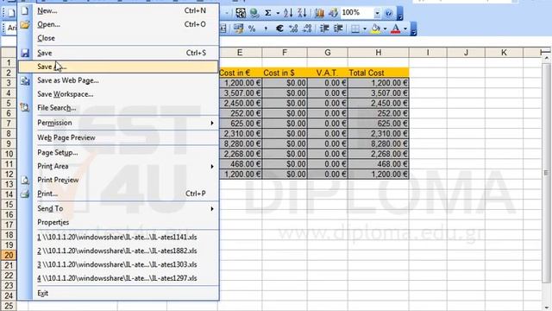Viewport: 552px width, 311px height.
Task: Select column F header
Action: [x=285, y=53]
